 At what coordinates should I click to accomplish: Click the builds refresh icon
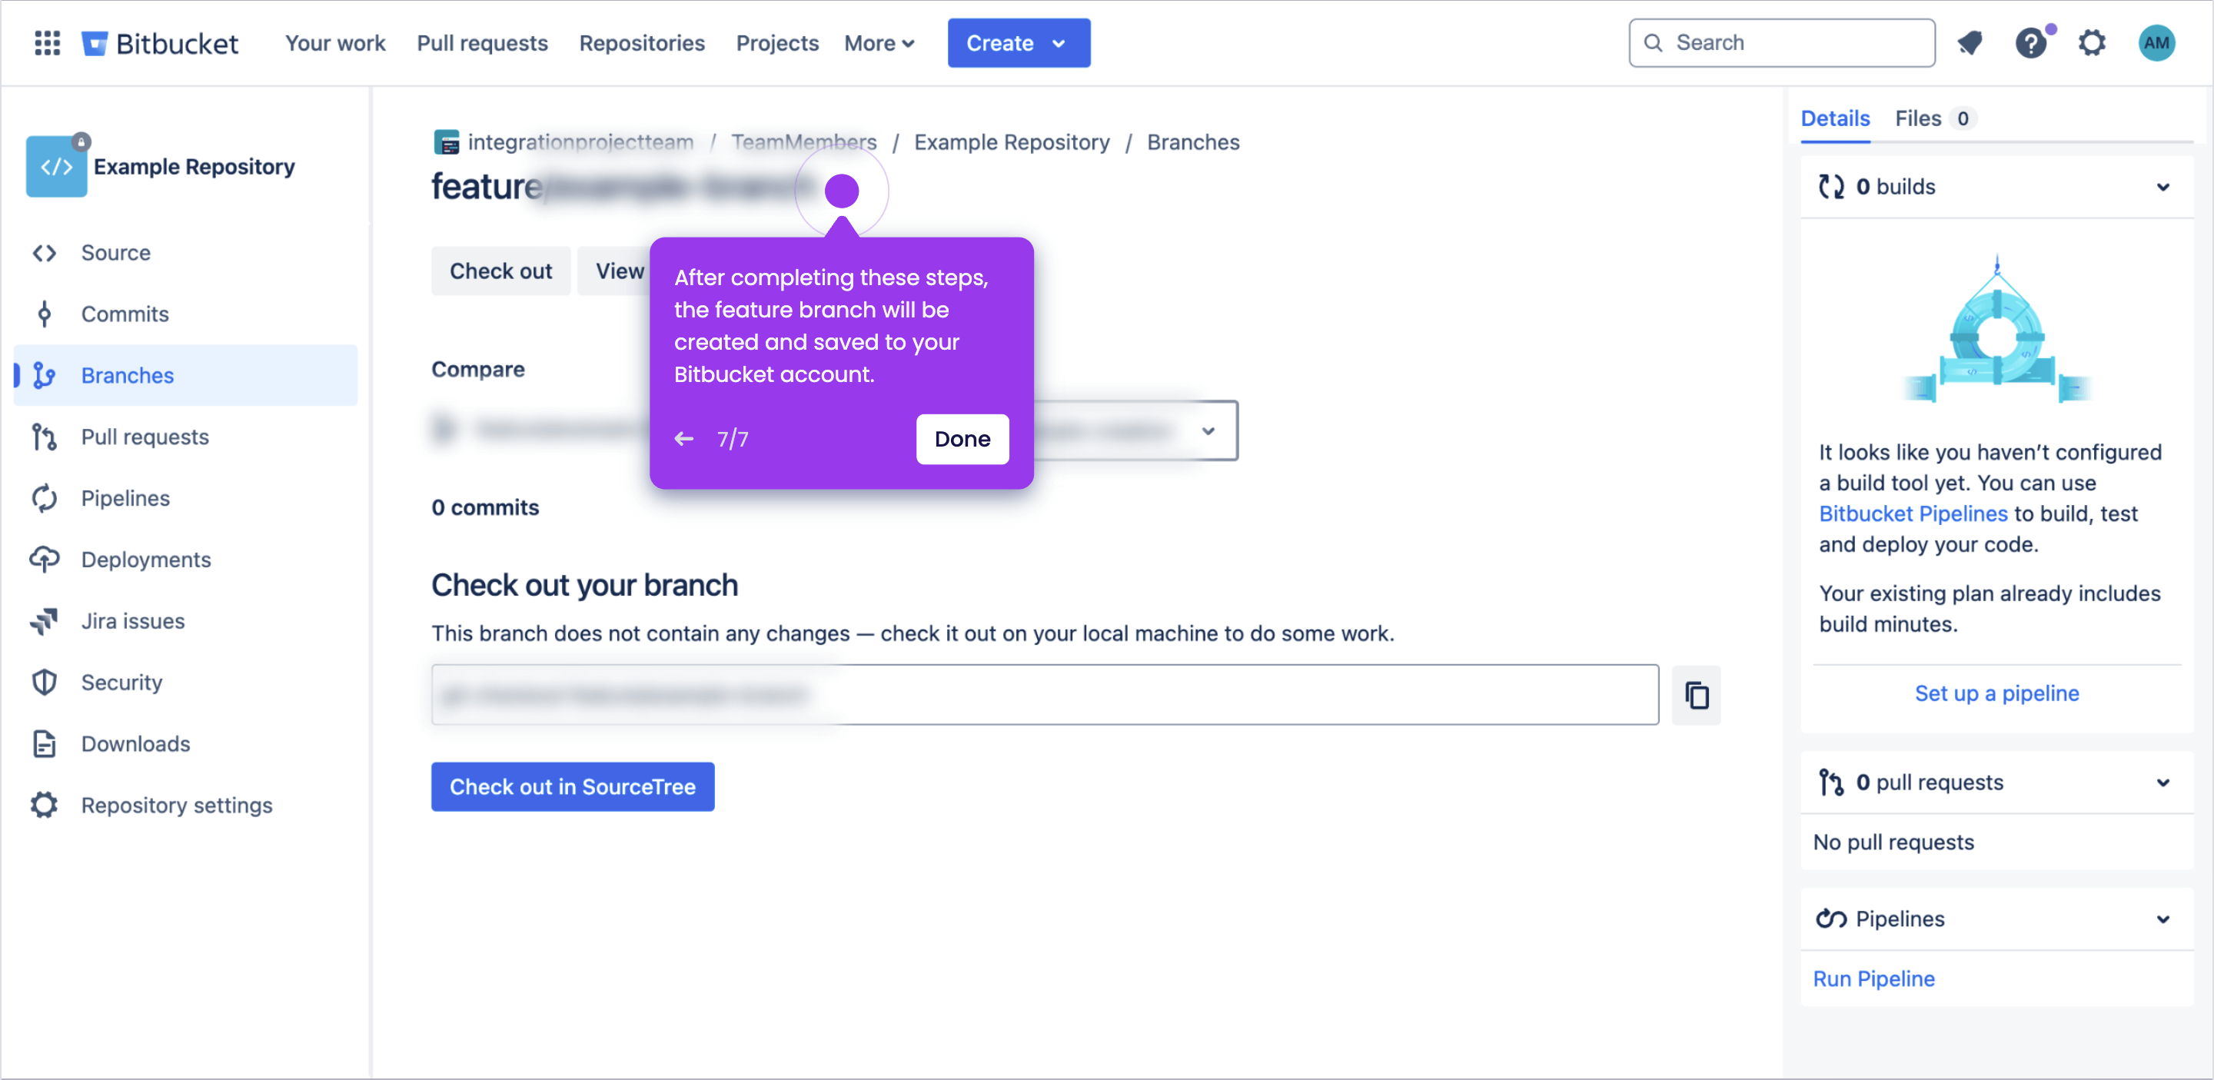coord(1830,187)
